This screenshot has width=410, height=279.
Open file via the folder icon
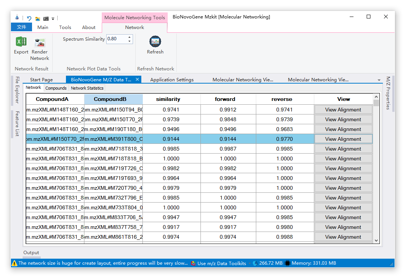(38, 18)
